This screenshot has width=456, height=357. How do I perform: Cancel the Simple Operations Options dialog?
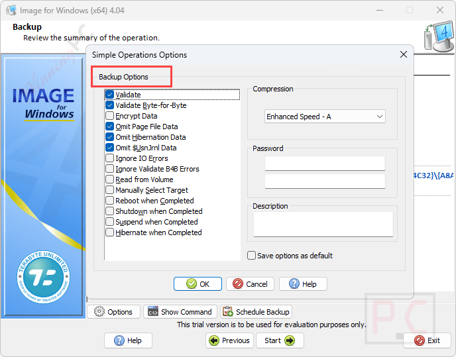250,283
